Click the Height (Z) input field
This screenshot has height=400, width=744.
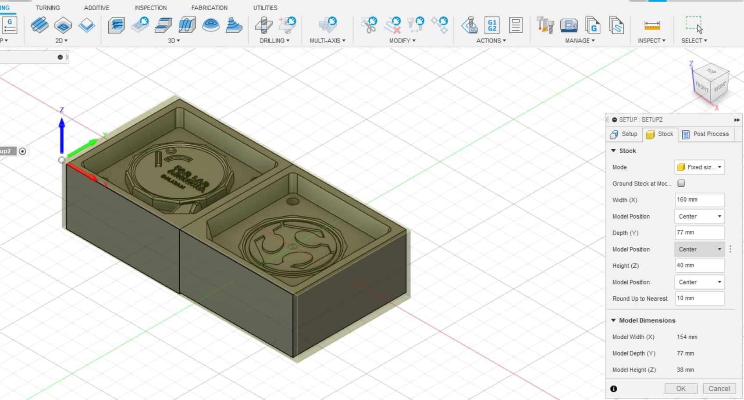[x=700, y=266]
